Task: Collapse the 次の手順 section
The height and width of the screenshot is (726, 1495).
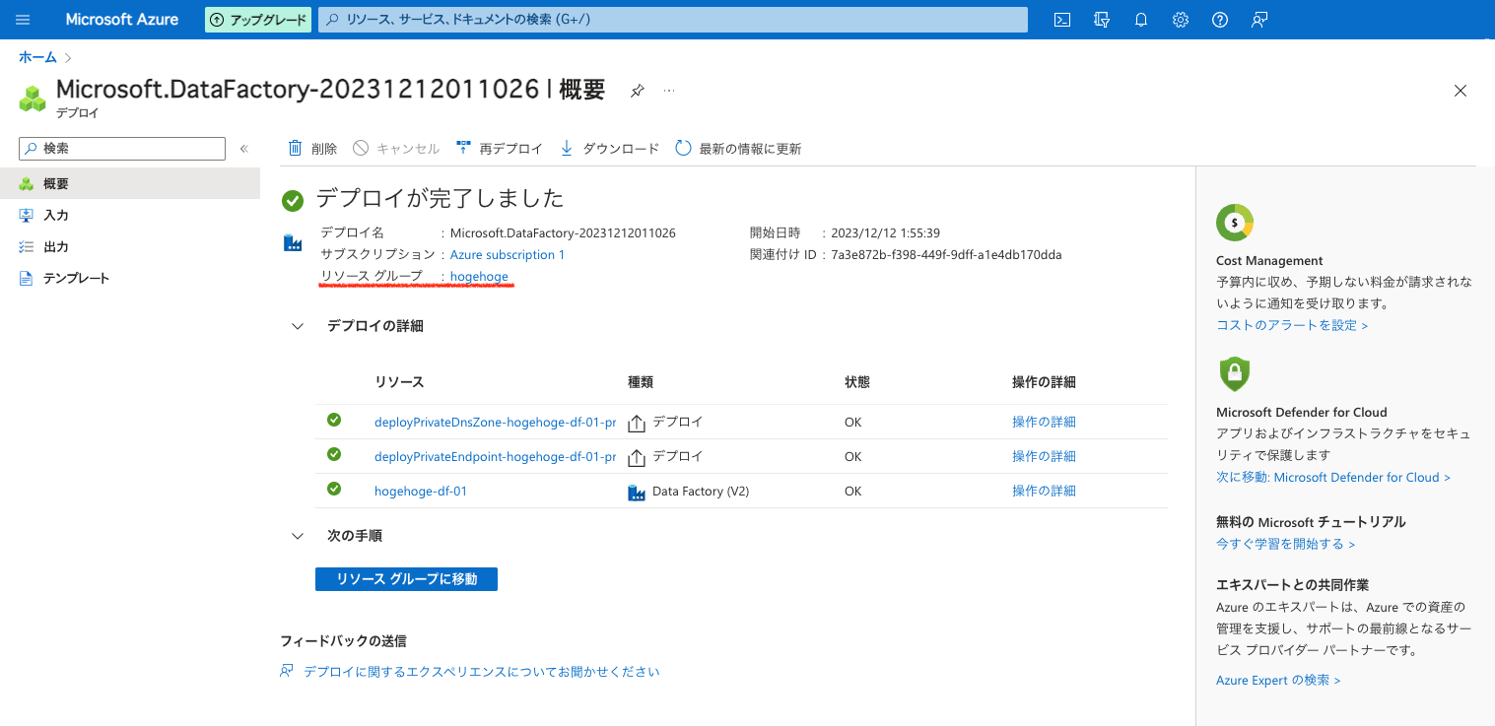Action: coord(298,537)
